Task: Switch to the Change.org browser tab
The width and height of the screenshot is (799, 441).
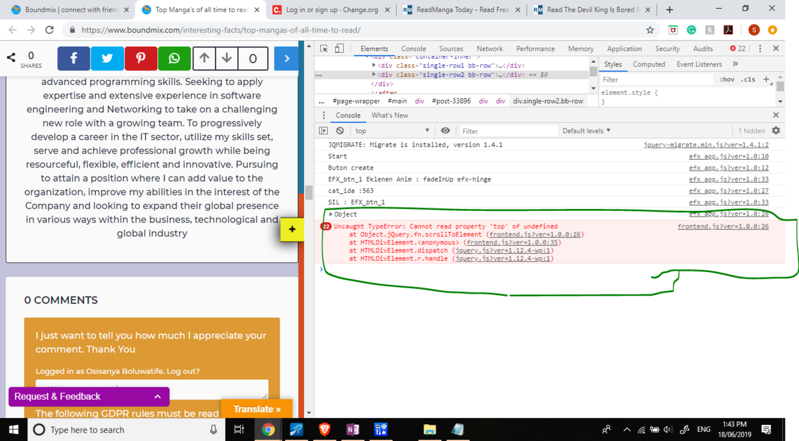Action: click(x=332, y=10)
